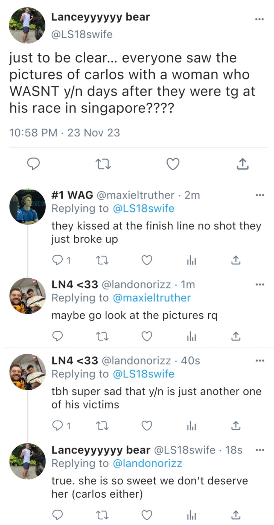
Task: Retweet the 'she is so sweet' reply
Action: click(x=103, y=515)
